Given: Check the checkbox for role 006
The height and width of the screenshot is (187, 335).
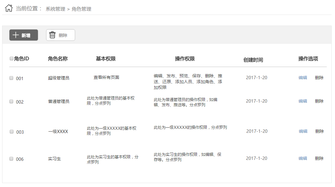Looking at the screenshot, I should pos(11,159).
